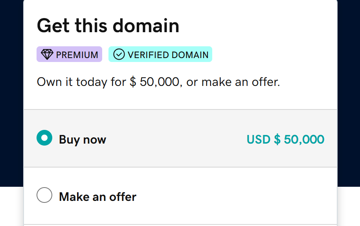Click the Own it today description sentence

click(x=158, y=82)
